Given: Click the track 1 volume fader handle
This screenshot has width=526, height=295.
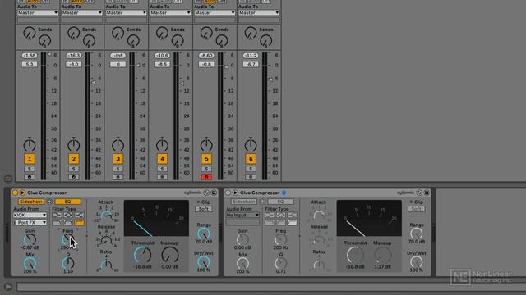Looking at the screenshot, I should [49, 54].
